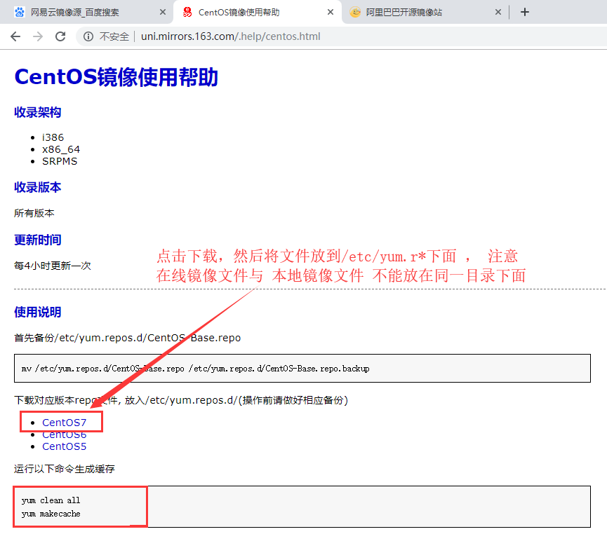Click the Alibaba favicon on third tab
Image resolution: width=607 pixels, height=534 pixels.
pos(355,12)
